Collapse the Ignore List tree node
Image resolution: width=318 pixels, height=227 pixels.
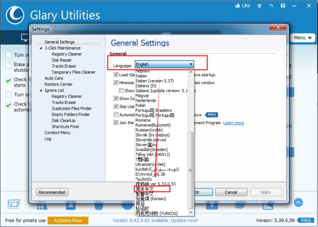pos(41,91)
